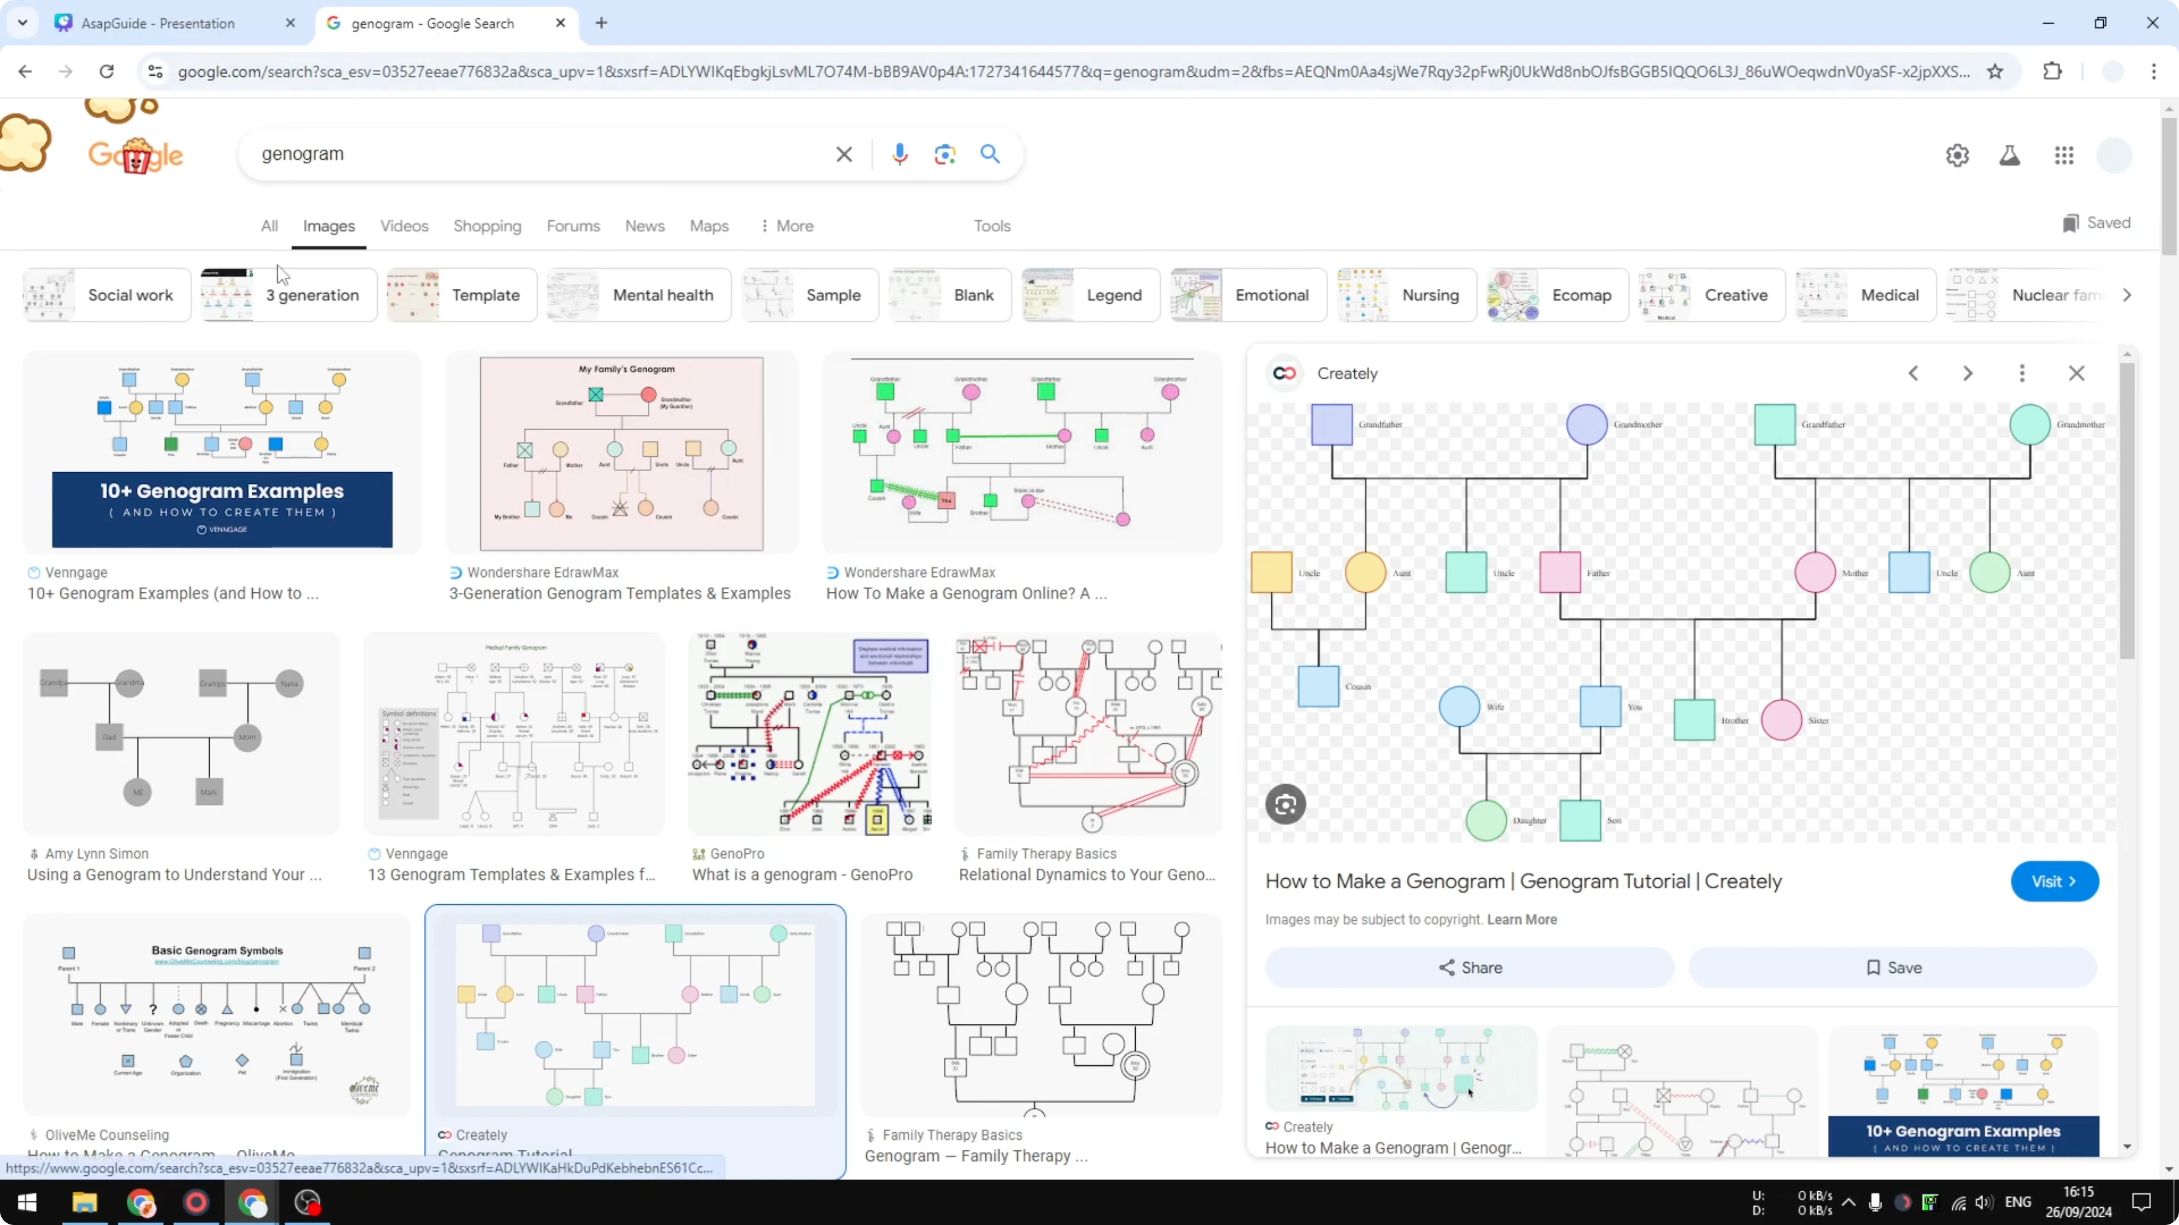Click the ENG language indicator
The width and height of the screenshot is (2179, 1225).
[2017, 1202]
